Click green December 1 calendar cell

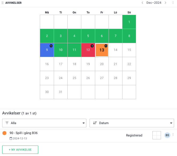pos(129,22)
